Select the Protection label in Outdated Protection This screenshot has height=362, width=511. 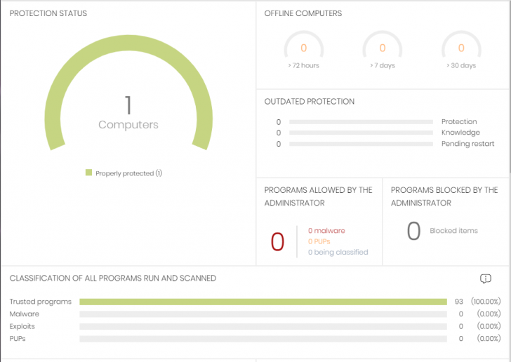[459, 121]
